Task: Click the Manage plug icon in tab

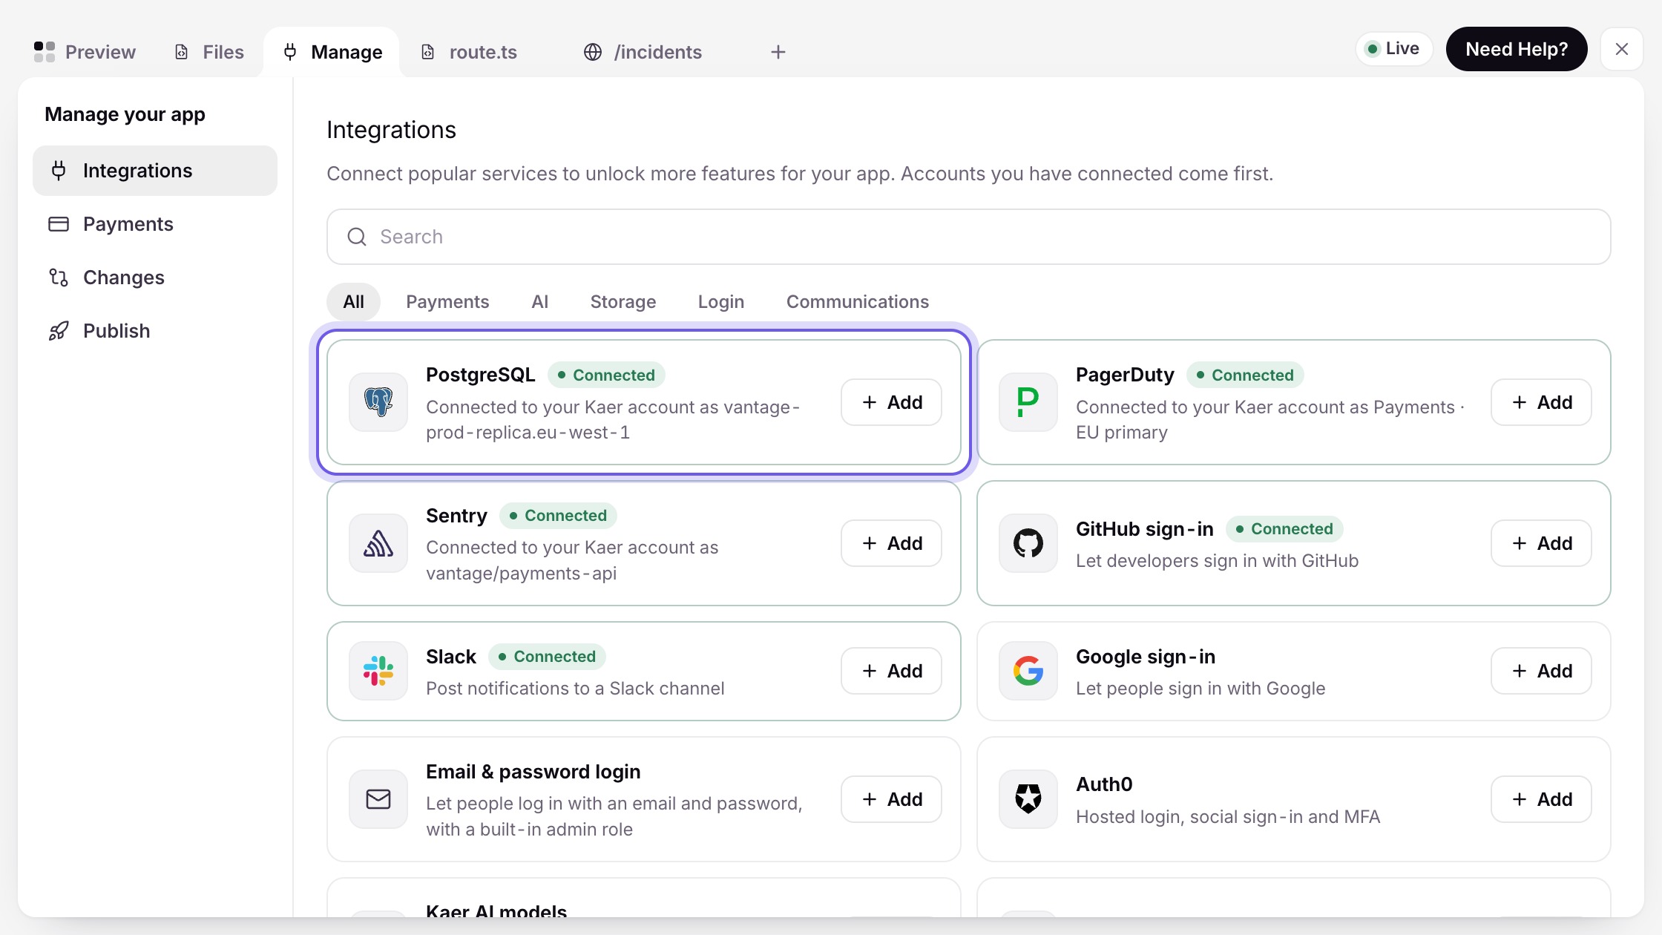Action: pos(290,52)
